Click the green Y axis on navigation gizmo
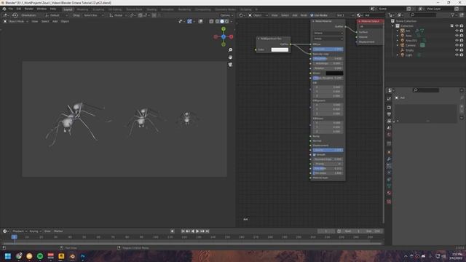 click(x=224, y=29)
